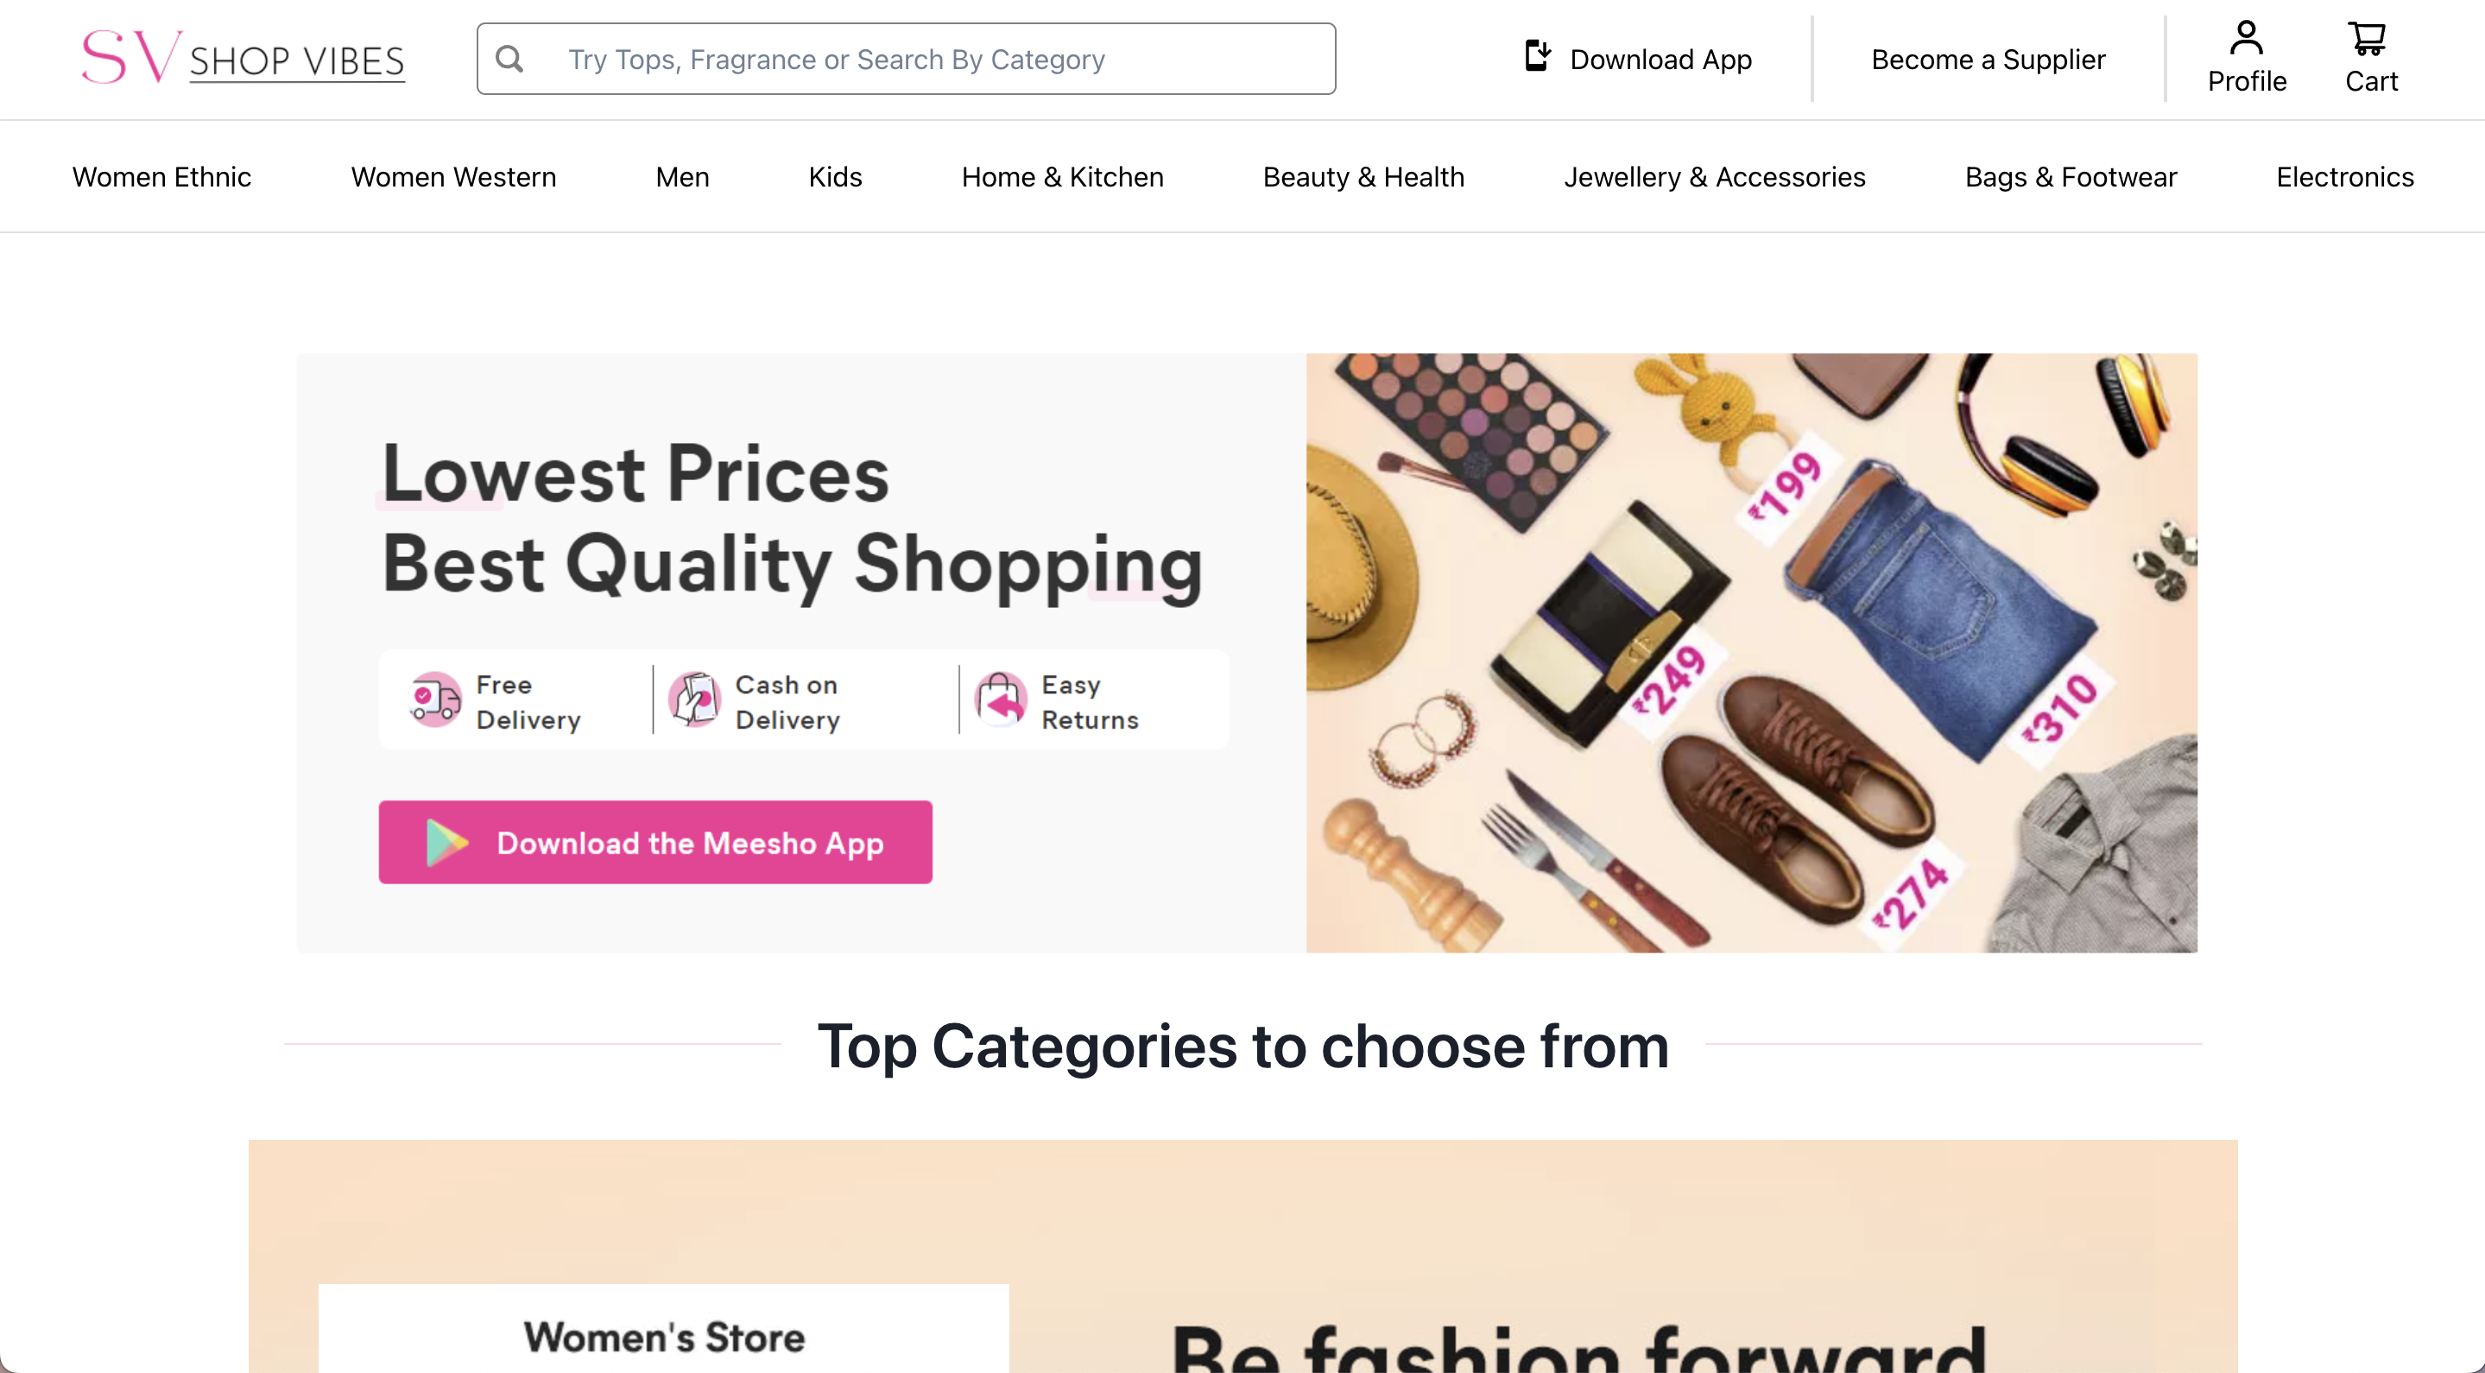Click the product prices banner image

point(1752,653)
